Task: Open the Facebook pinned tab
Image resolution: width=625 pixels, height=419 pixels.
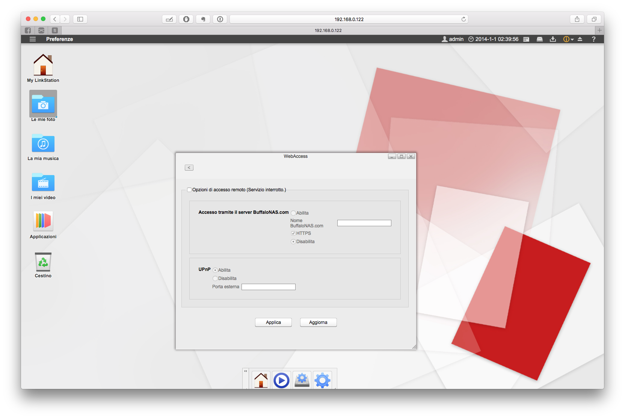Action: tap(28, 30)
